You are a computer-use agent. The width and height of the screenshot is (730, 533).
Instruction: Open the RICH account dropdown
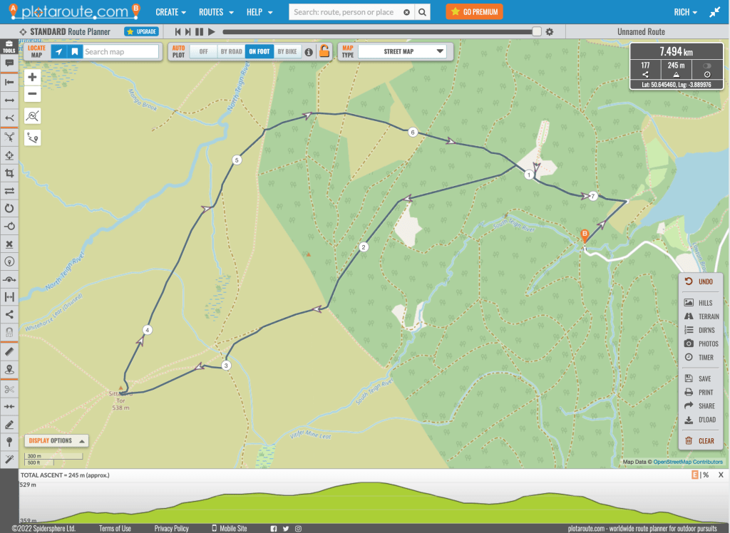coord(685,12)
